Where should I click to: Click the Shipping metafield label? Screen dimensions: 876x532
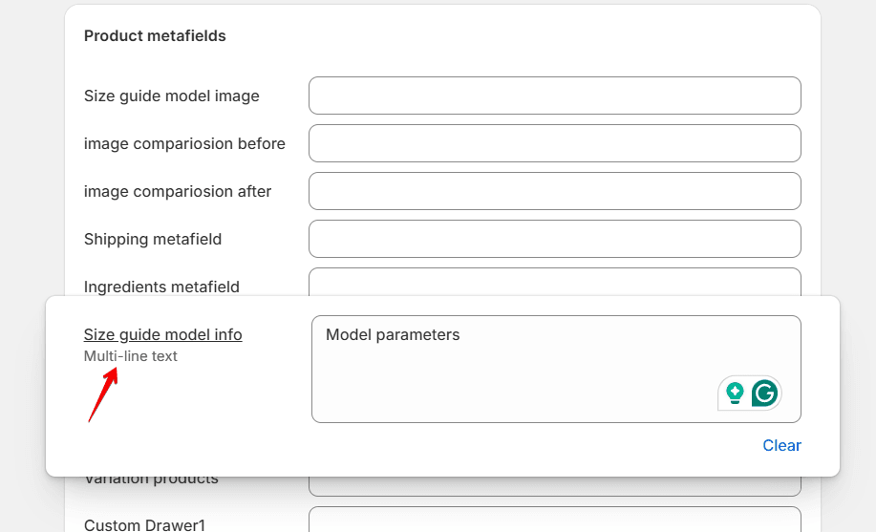(153, 239)
